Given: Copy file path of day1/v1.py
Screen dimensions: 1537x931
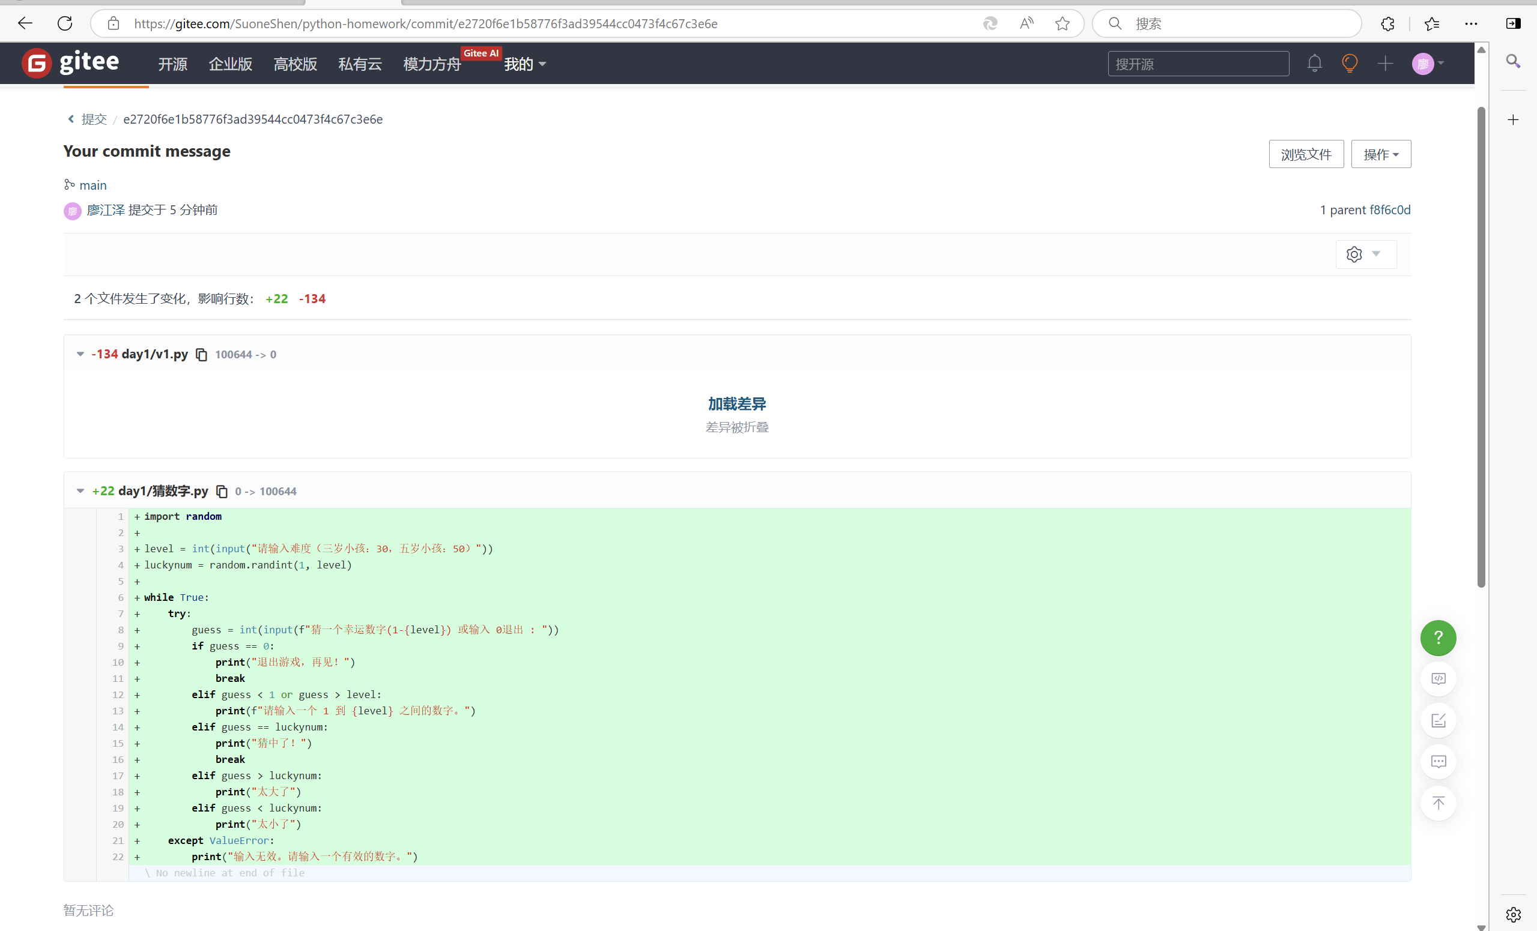Looking at the screenshot, I should click(x=201, y=354).
